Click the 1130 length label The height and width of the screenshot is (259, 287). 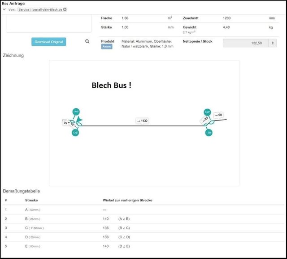tap(143, 121)
